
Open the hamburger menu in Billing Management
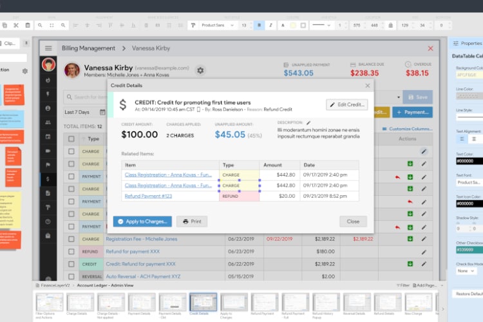click(48, 48)
